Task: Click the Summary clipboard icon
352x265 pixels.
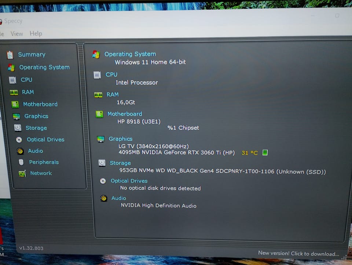Action: point(10,55)
